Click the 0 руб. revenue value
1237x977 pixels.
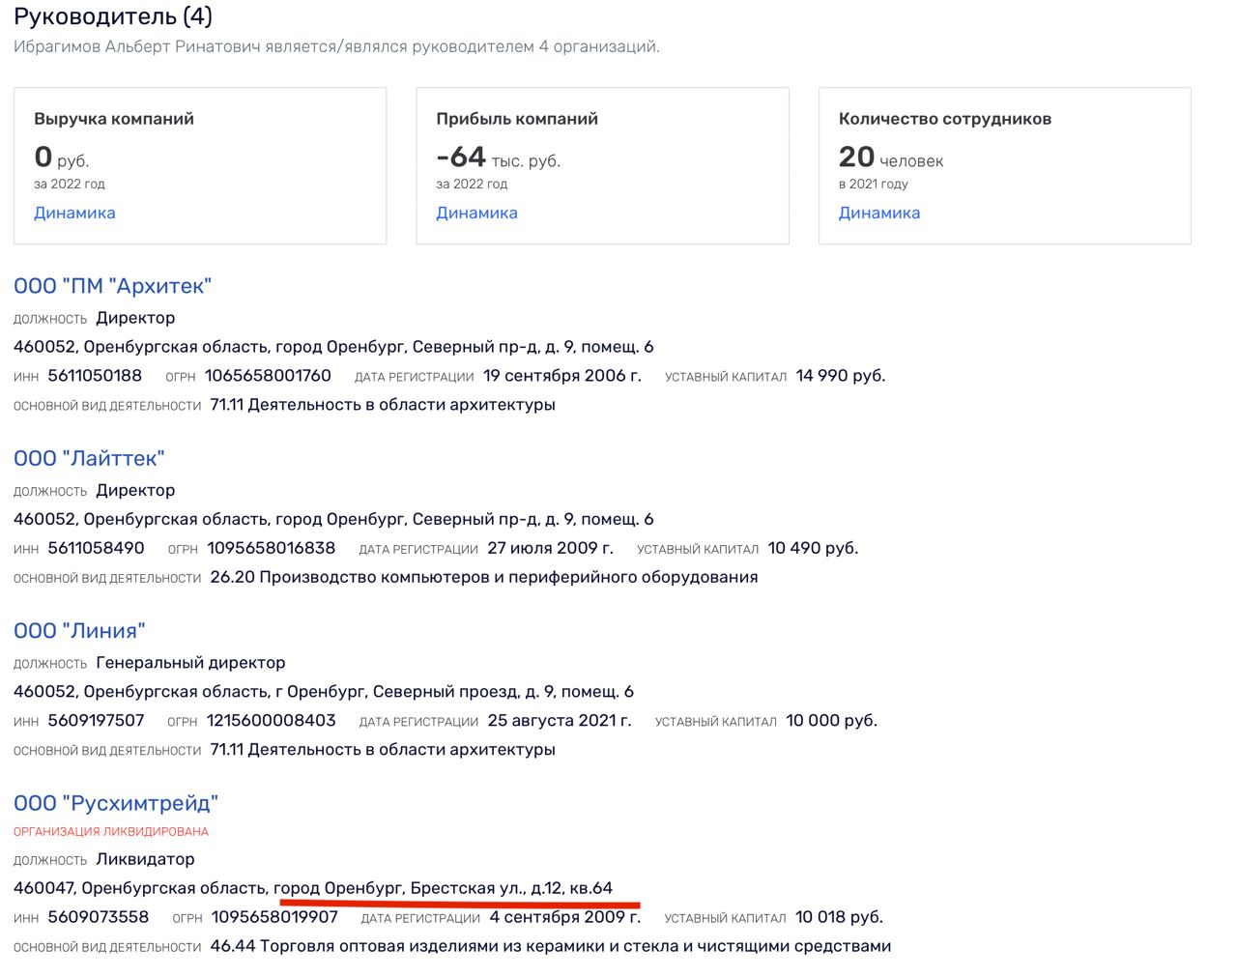tap(61, 158)
